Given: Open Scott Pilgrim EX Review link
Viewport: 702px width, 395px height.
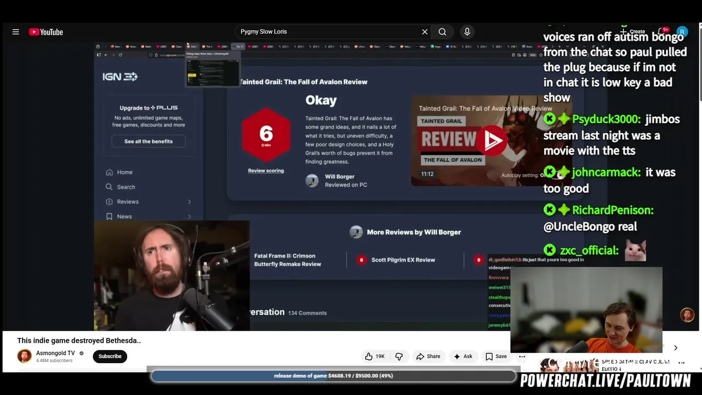Looking at the screenshot, I should click(403, 260).
